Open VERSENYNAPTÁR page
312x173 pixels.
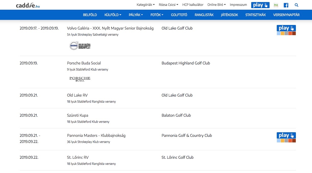coord(286,15)
